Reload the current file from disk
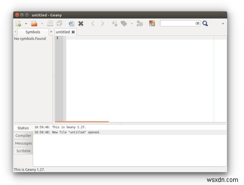This screenshot has height=185, width=244. pos(72,23)
